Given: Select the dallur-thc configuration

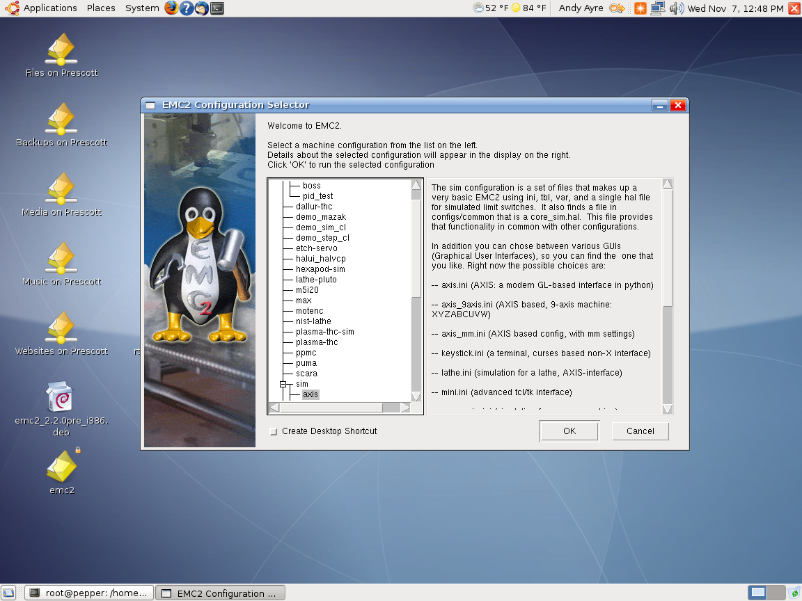Looking at the screenshot, I should (x=314, y=207).
